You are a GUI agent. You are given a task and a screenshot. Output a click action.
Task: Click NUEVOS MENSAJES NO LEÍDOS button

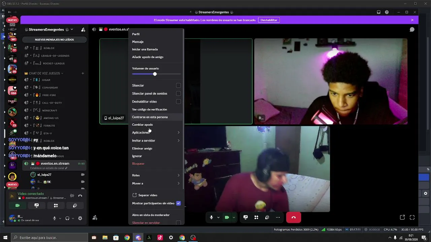(54, 40)
